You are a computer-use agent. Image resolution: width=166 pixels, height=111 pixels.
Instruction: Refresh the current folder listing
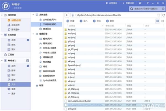click(164, 15)
